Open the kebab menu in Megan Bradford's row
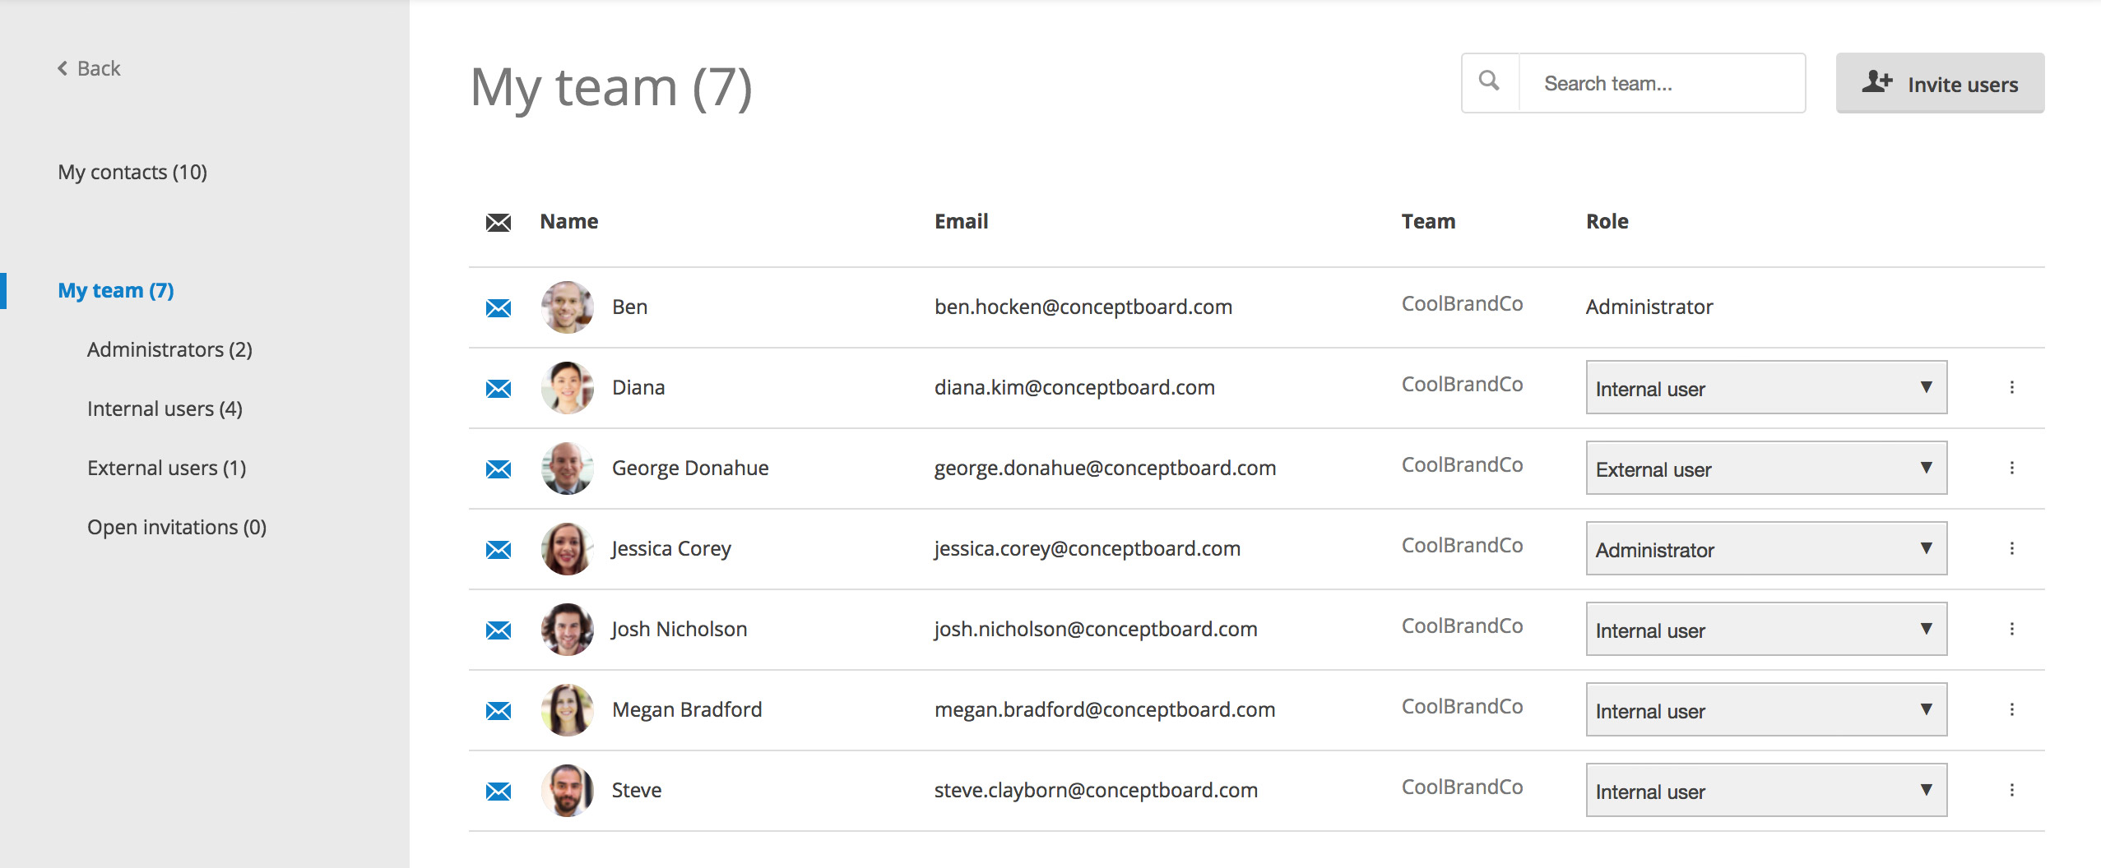The image size is (2101, 868). point(2012,709)
